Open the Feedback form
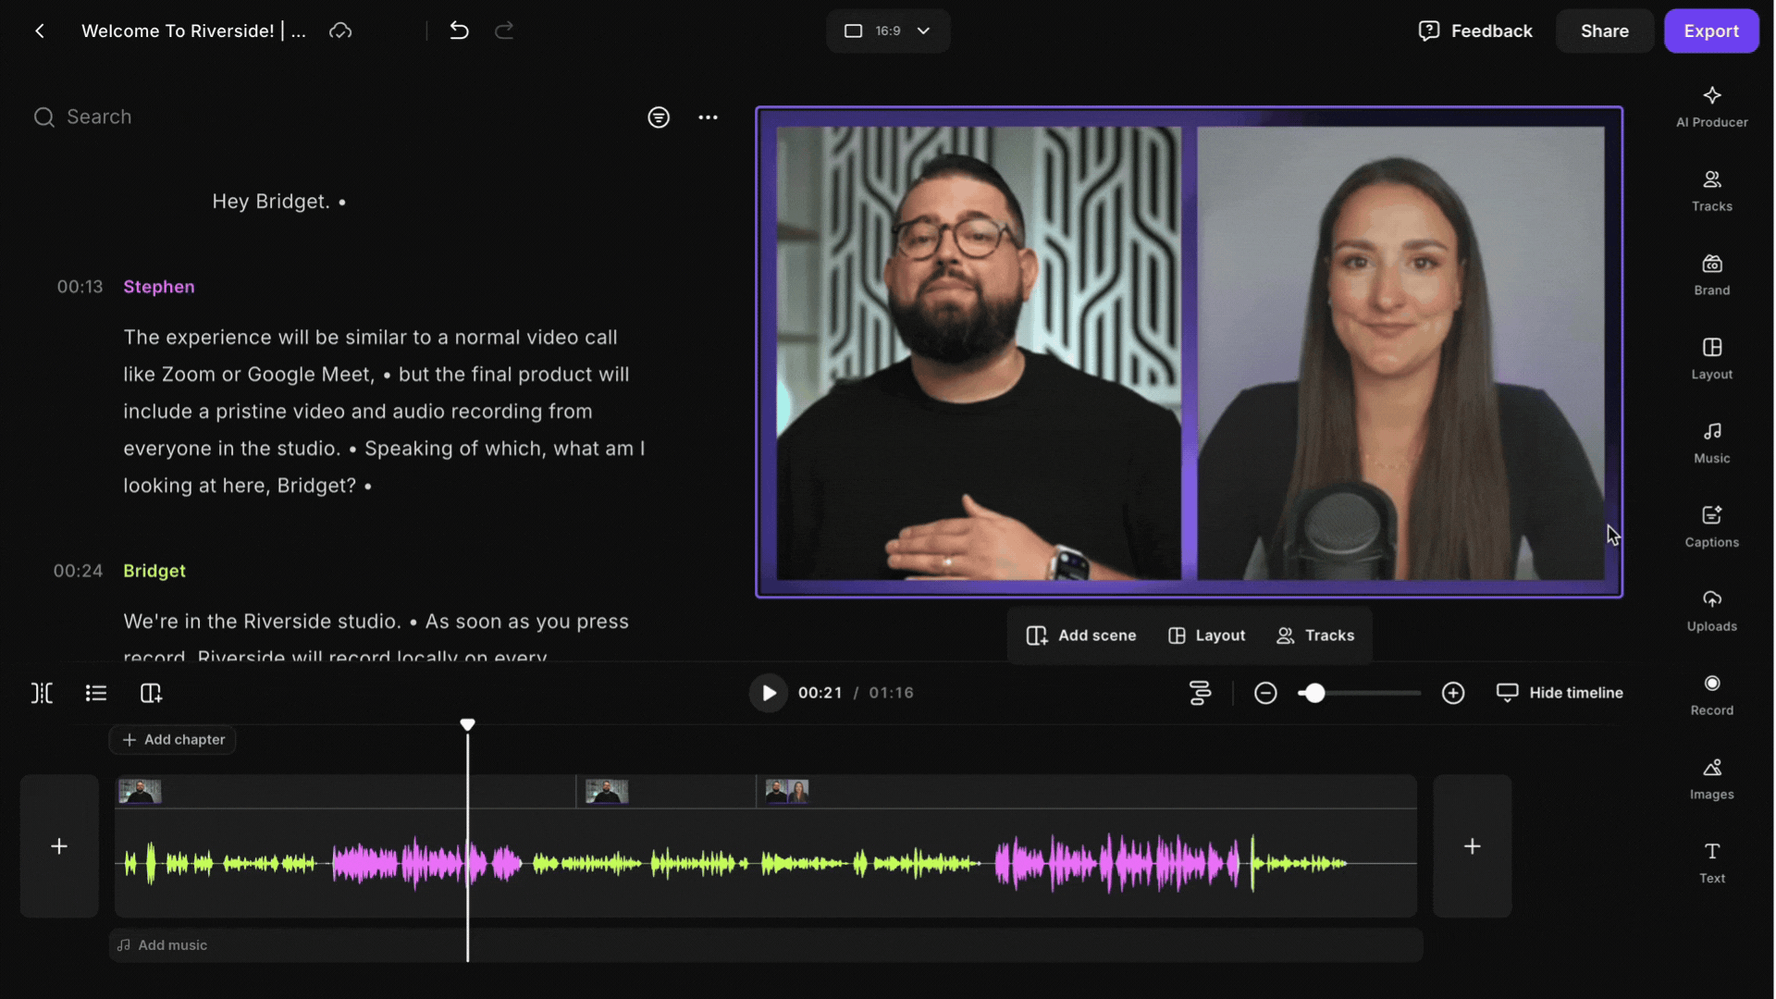1776x999 pixels. 1475,31
